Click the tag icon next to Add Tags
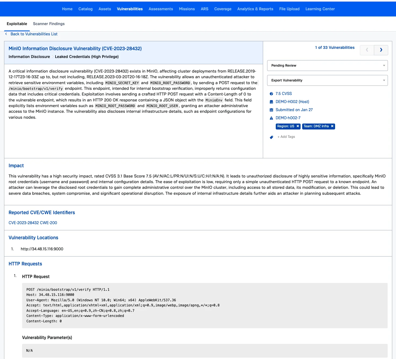The width and height of the screenshot is (396, 359). [x=271, y=137]
